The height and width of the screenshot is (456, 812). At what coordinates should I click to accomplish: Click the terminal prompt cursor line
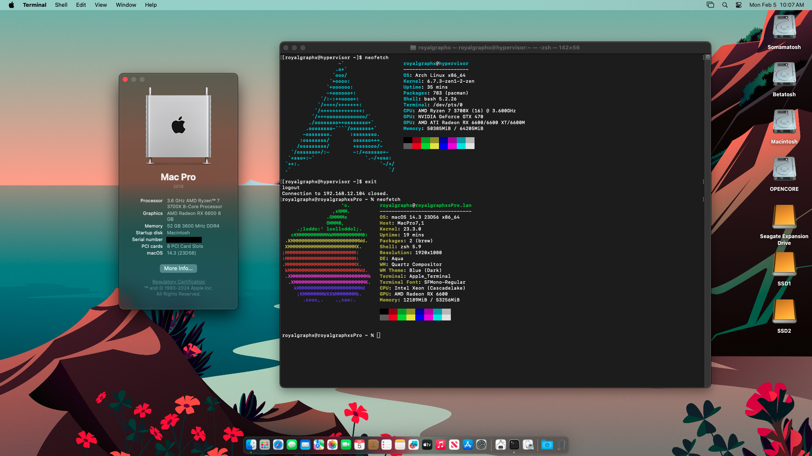click(331, 336)
